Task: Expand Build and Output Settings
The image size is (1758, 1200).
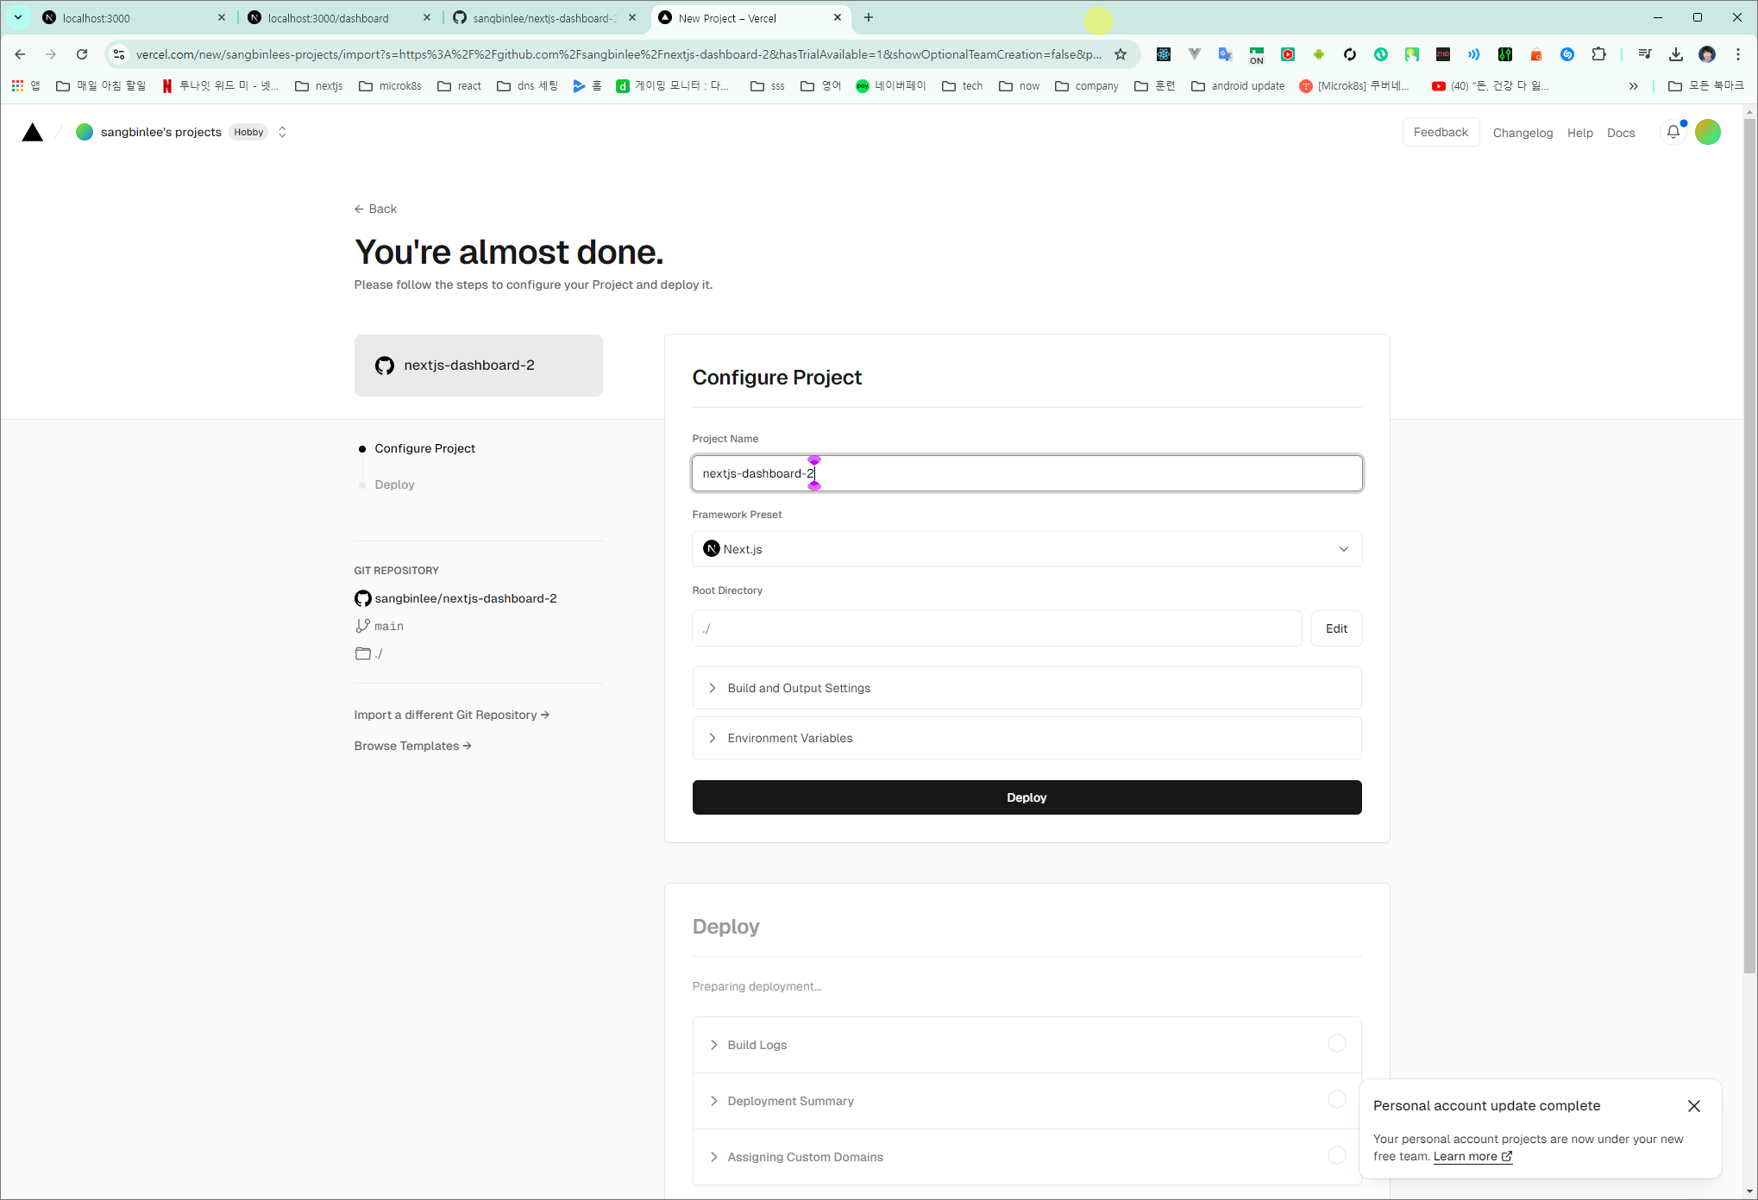Action: 798,688
